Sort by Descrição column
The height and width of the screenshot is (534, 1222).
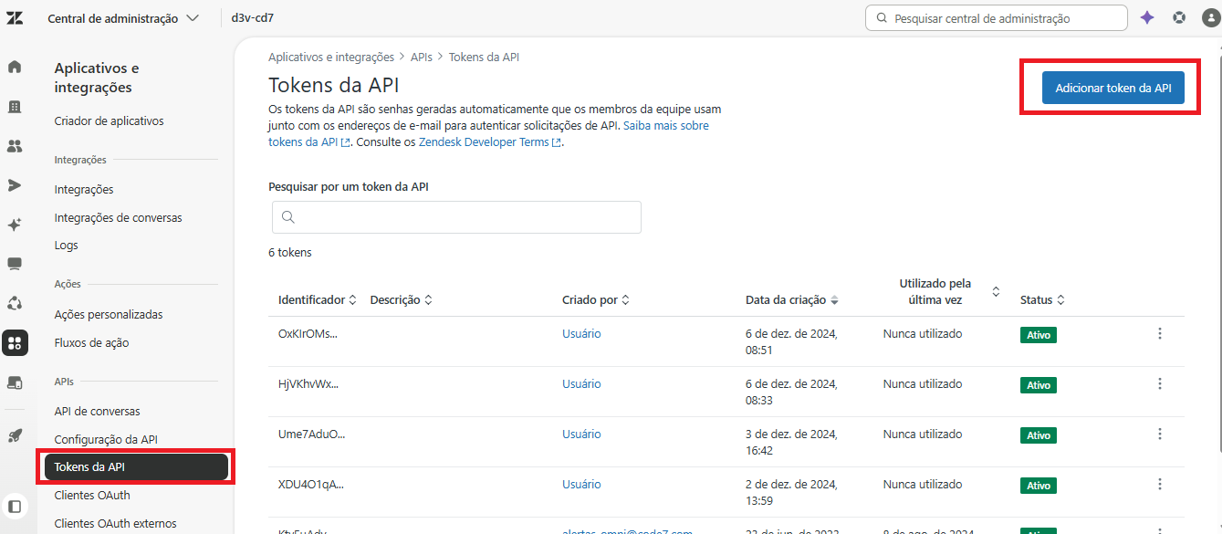402,299
